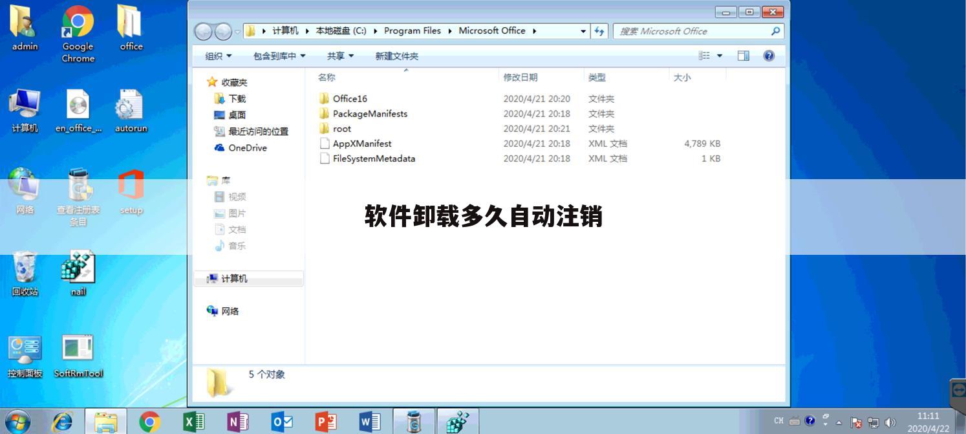Show hidden tray icons arrow

839,422
